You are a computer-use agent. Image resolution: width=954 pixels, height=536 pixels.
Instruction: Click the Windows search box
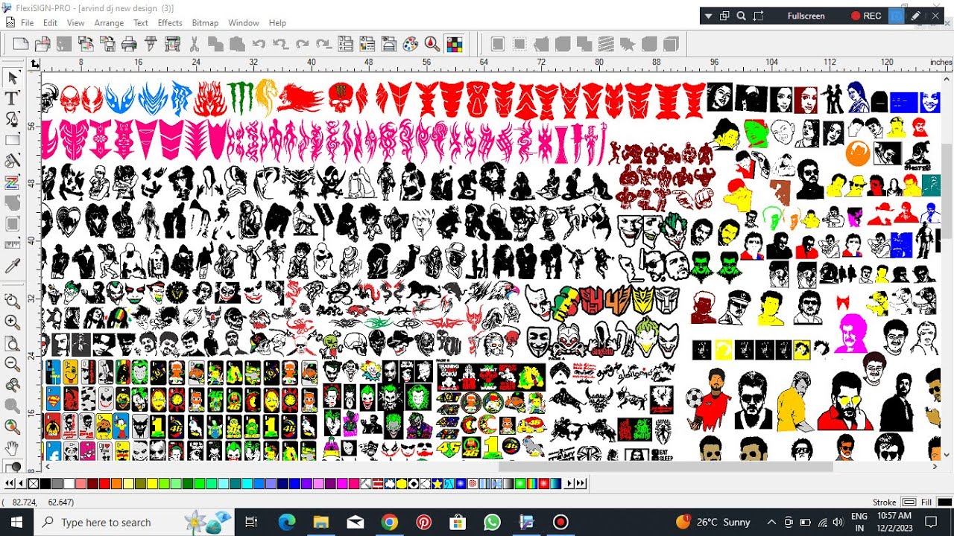(x=134, y=522)
